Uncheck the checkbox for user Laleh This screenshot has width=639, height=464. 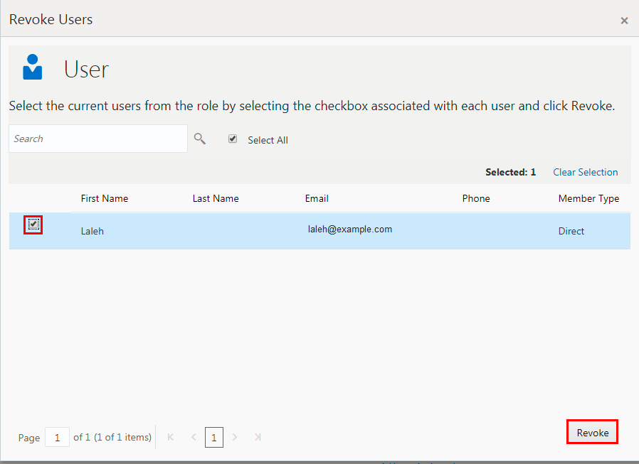click(x=33, y=225)
